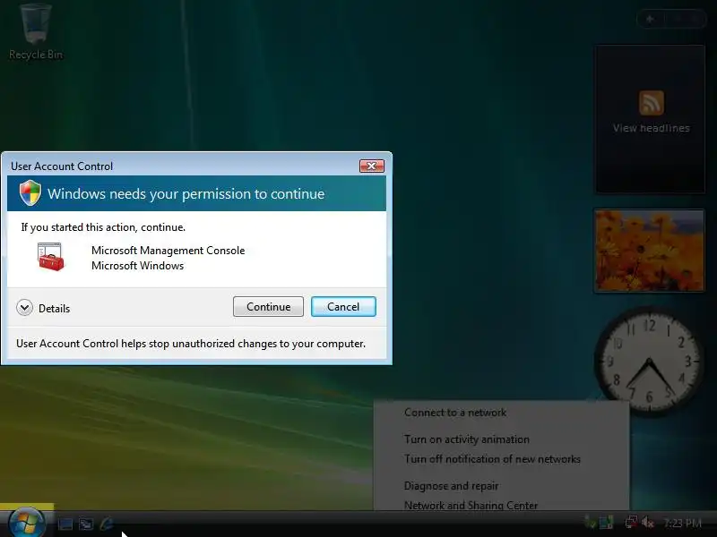Click the Show Desktop quick launch icon

[x=65, y=524]
